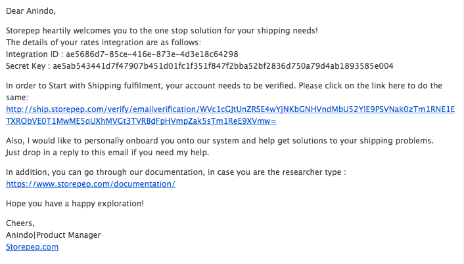Click the word 'same:' above the link
Viewport: 464px width, 264px height.
tap(17, 98)
